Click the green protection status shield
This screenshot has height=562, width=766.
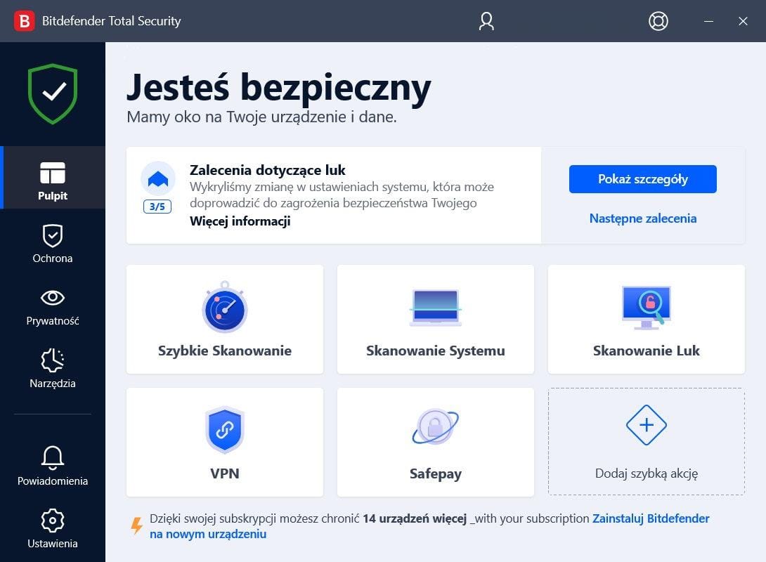(x=52, y=93)
